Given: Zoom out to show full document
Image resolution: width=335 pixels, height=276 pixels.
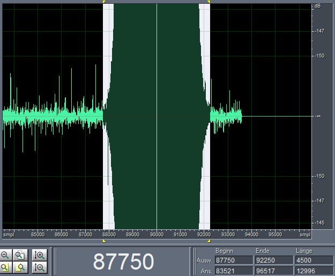Looking at the screenshot, I should (20, 255).
